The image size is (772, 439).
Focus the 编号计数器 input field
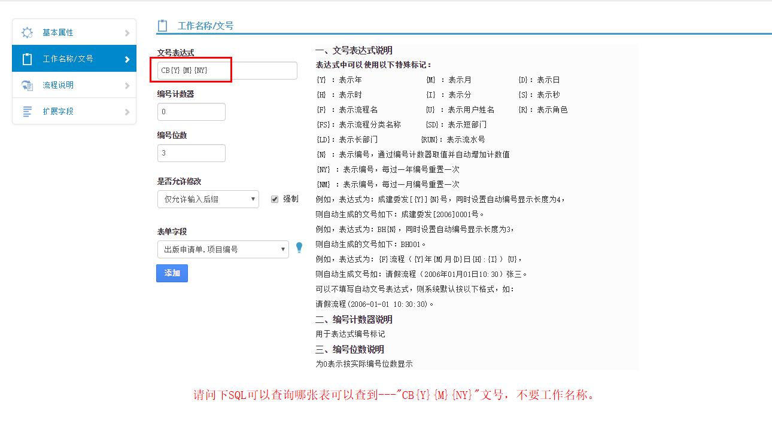pyautogui.click(x=192, y=112)
